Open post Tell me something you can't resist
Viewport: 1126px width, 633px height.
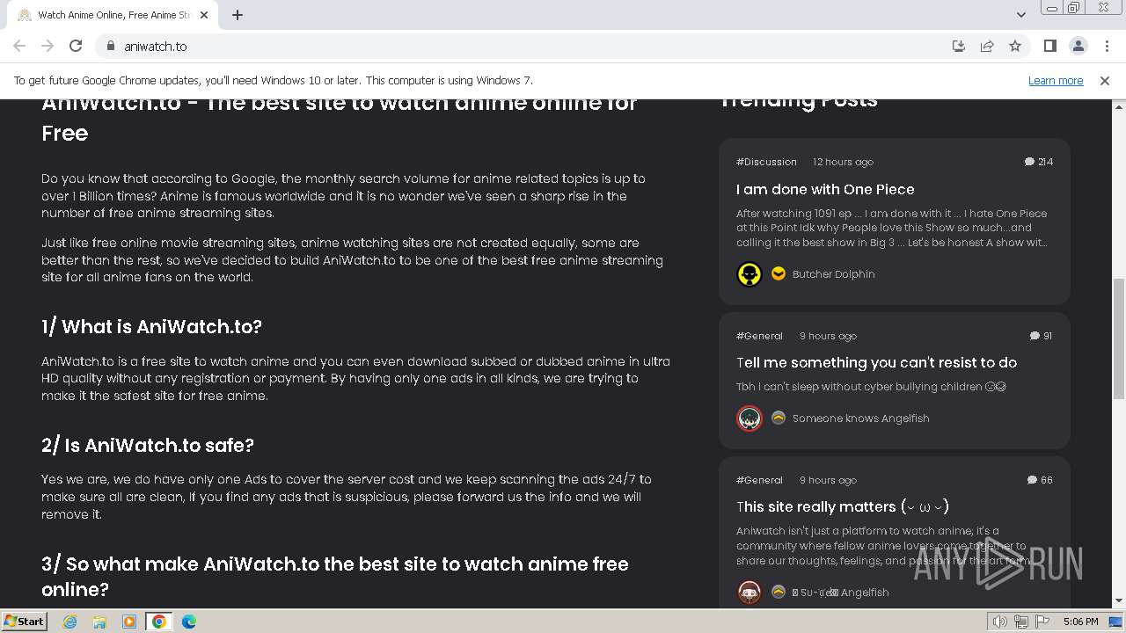point(876,362)
